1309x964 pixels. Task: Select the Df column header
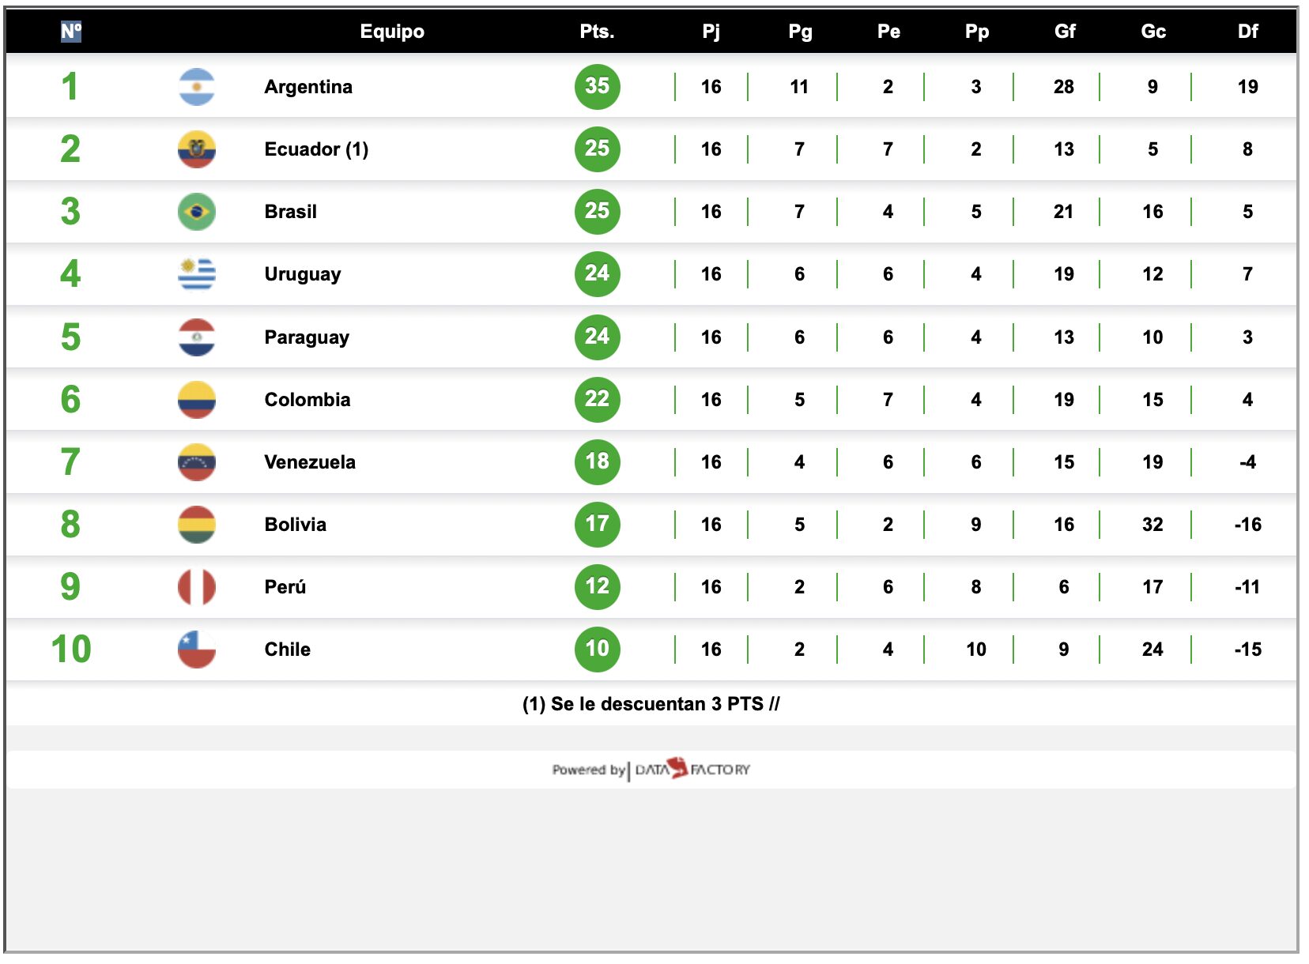click(1247, 32)
